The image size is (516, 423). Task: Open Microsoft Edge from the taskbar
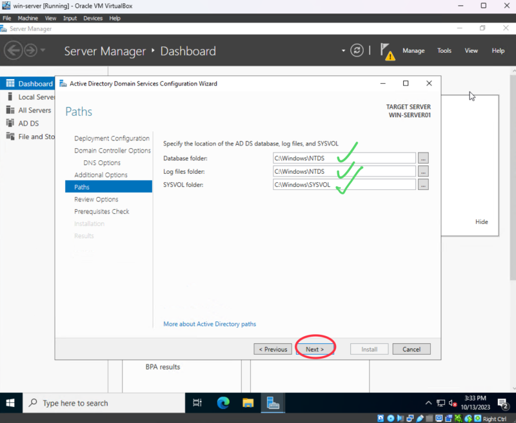pos(223,403)
